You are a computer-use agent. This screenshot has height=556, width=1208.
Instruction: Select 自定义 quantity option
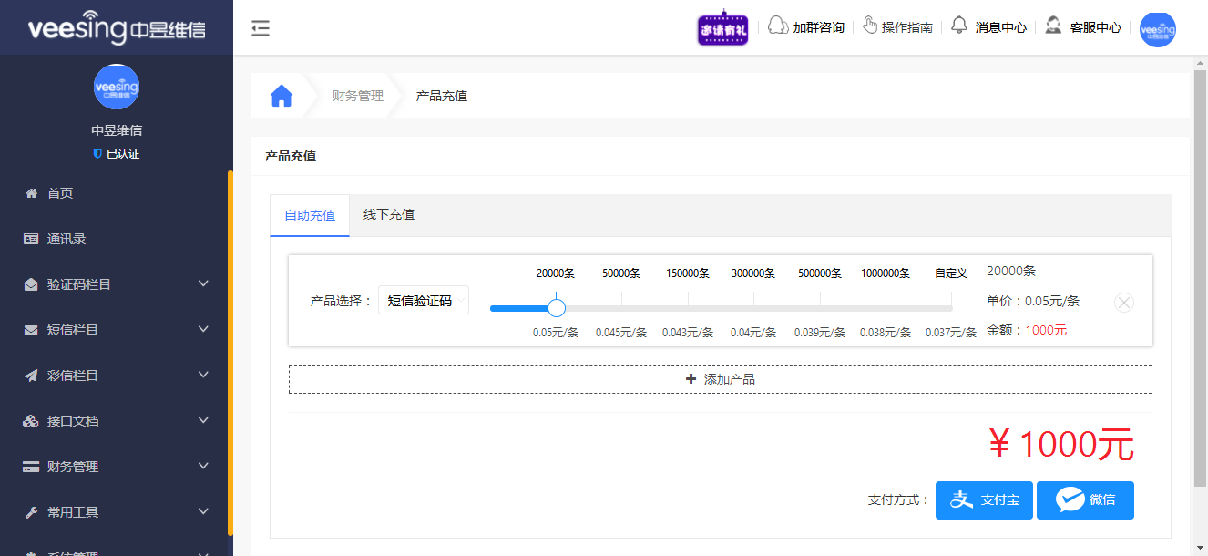pyautogui.click(x=950, y=273)
